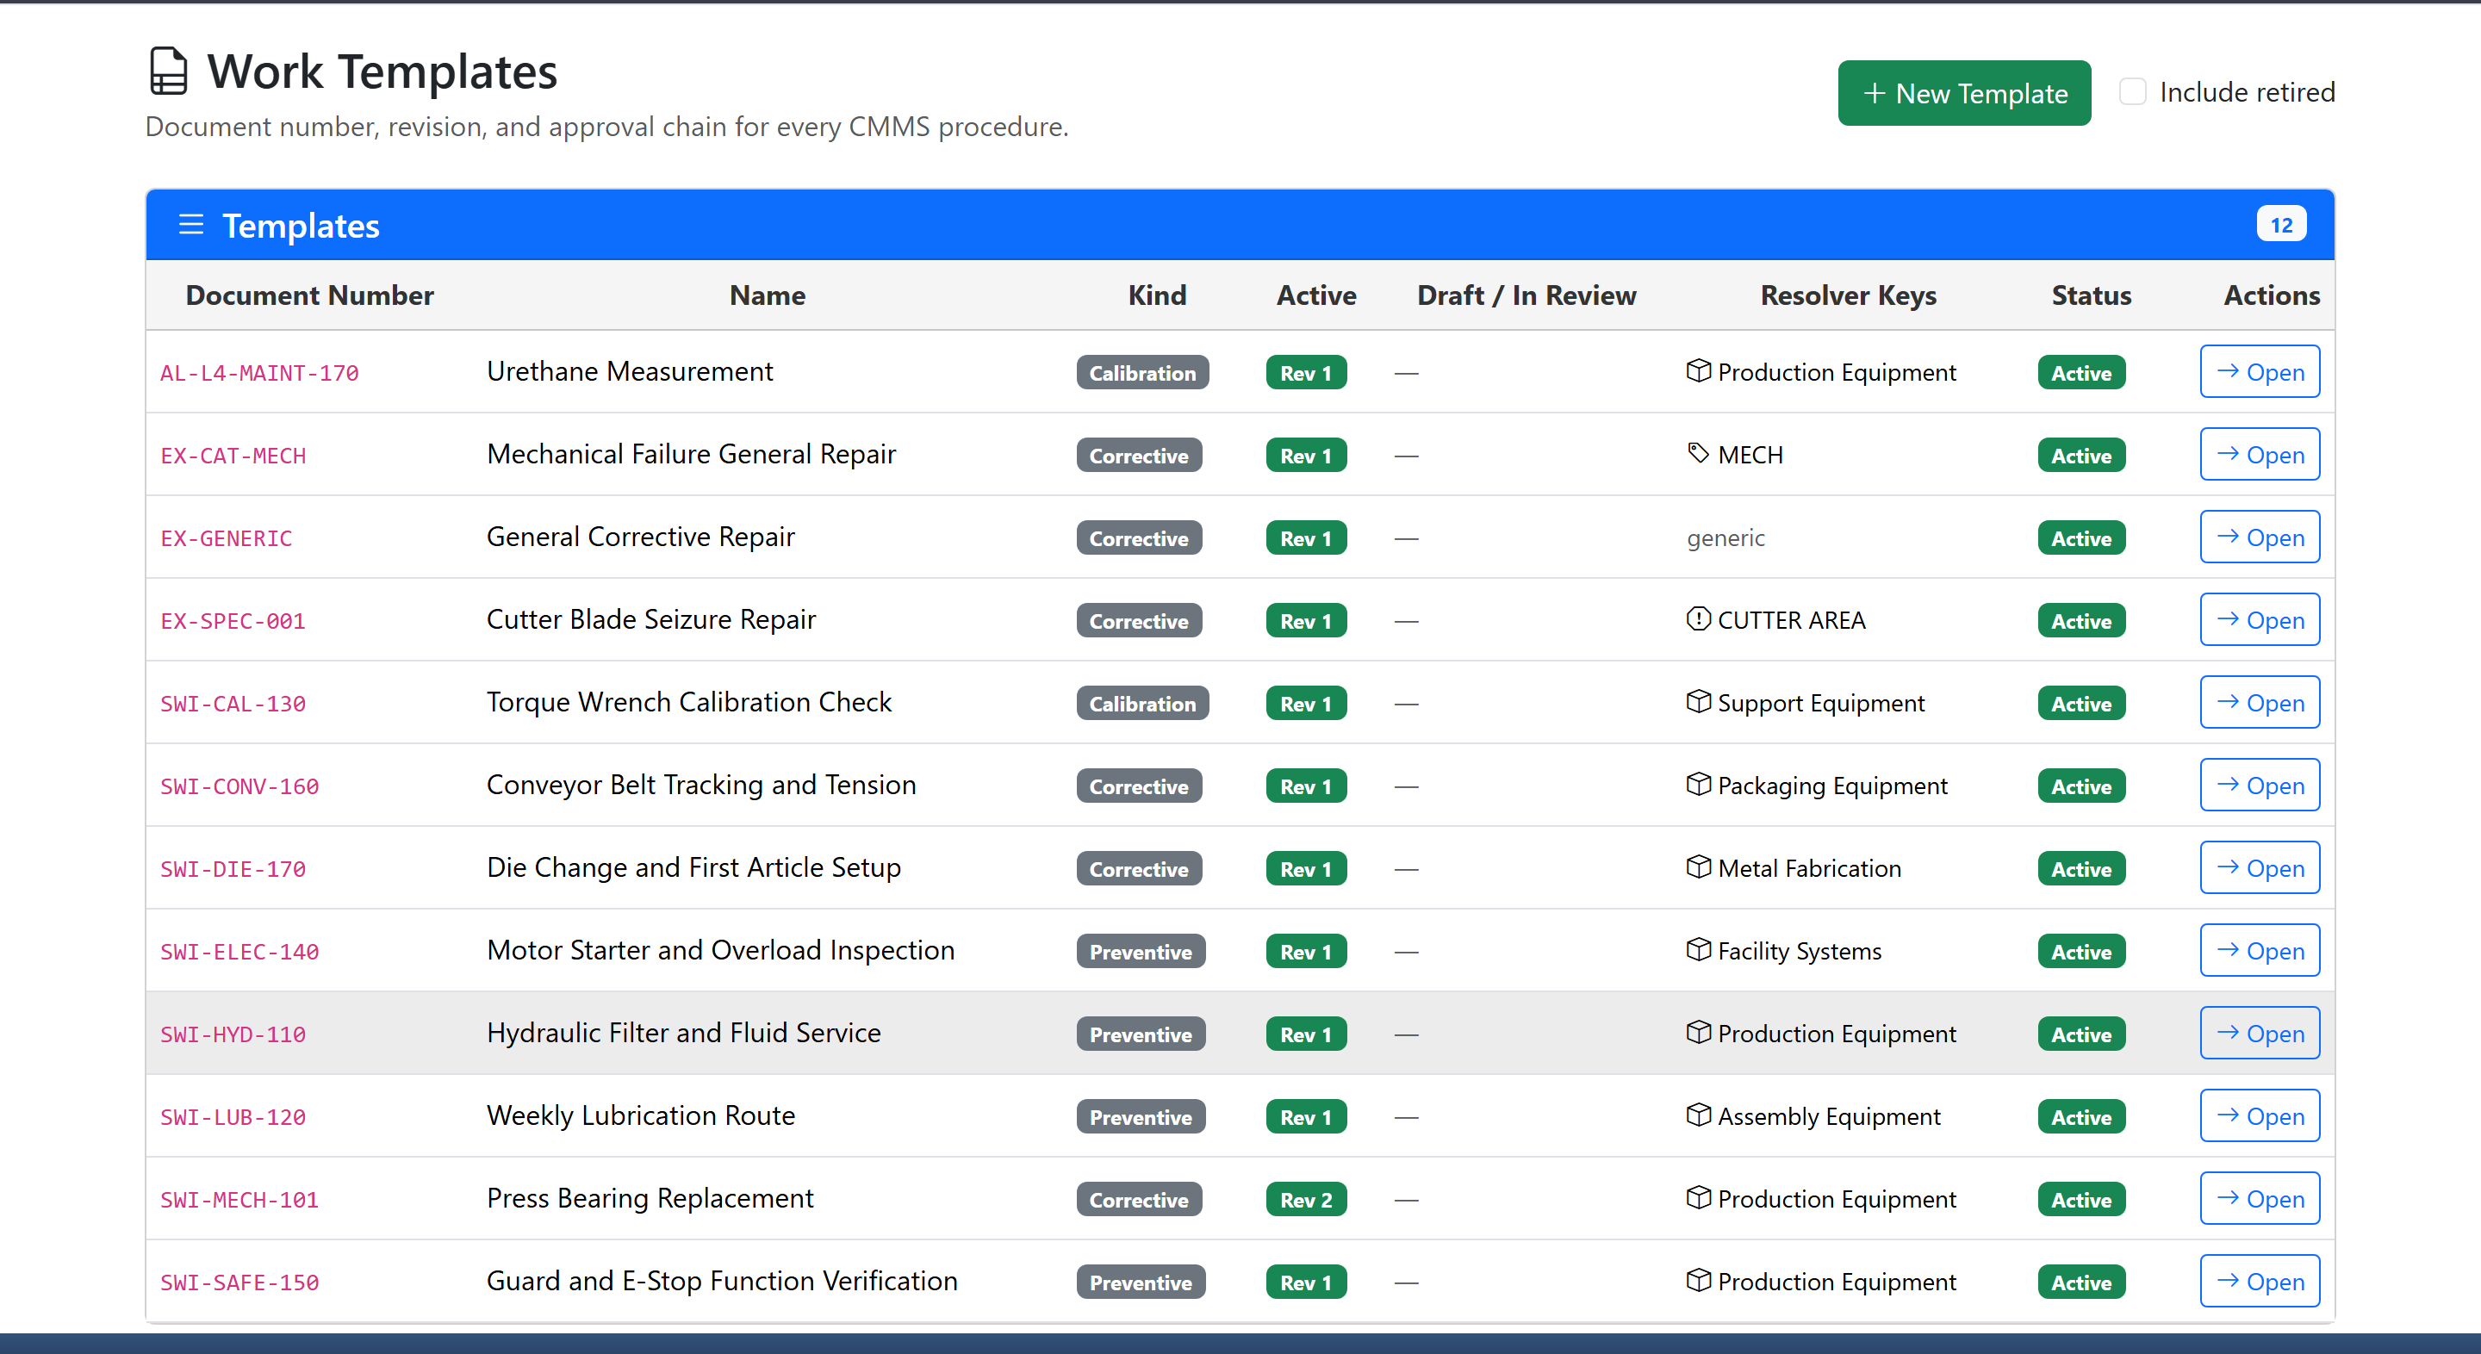Click Motor Starter and Overload Inspection name
This screenshot has height=1354, width=2481.
[x=720, y=949]
